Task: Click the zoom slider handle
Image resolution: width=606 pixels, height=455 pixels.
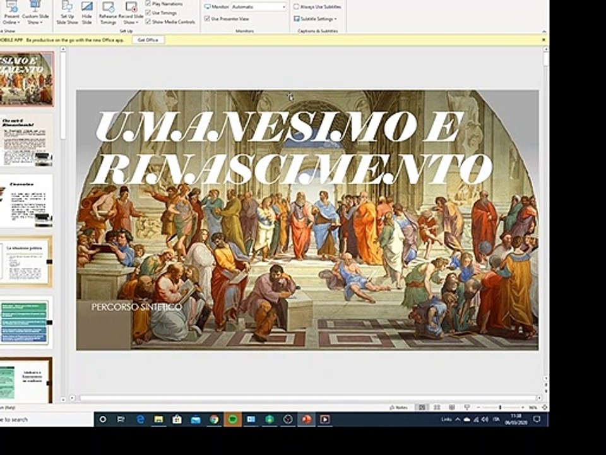Action: tap(500, 408)
